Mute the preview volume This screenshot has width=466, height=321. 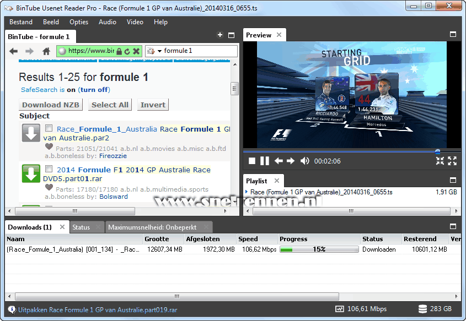(x=304, y=161)
